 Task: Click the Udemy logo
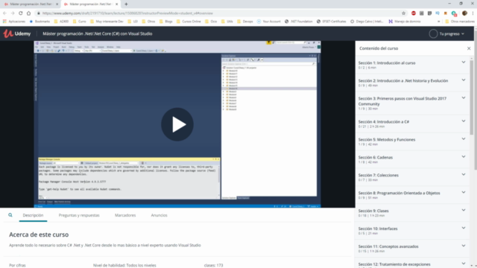click(17, 33)
